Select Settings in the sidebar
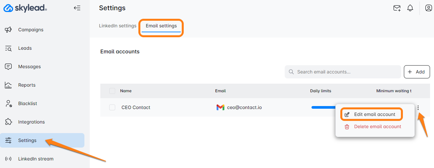The height and width of the screenshot is (168, 434). 27,140
